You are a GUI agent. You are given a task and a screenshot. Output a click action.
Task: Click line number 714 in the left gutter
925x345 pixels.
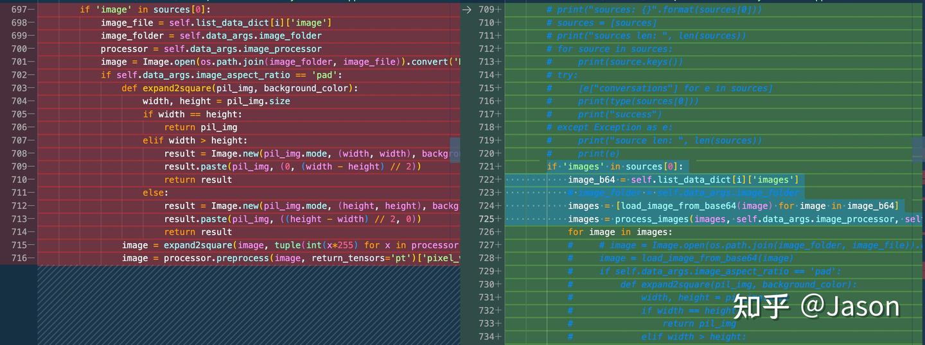pos(19,231)
